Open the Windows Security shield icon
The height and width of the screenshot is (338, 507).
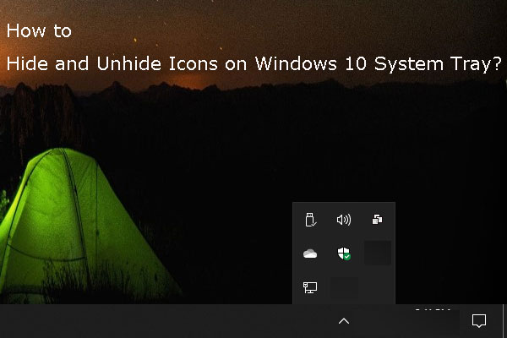pos(343,253)
